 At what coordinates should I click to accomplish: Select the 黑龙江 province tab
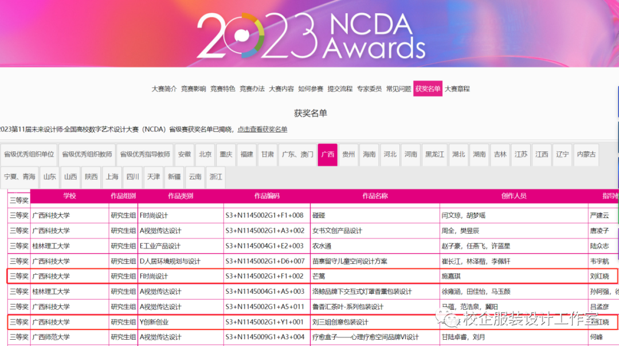[434, 154]
